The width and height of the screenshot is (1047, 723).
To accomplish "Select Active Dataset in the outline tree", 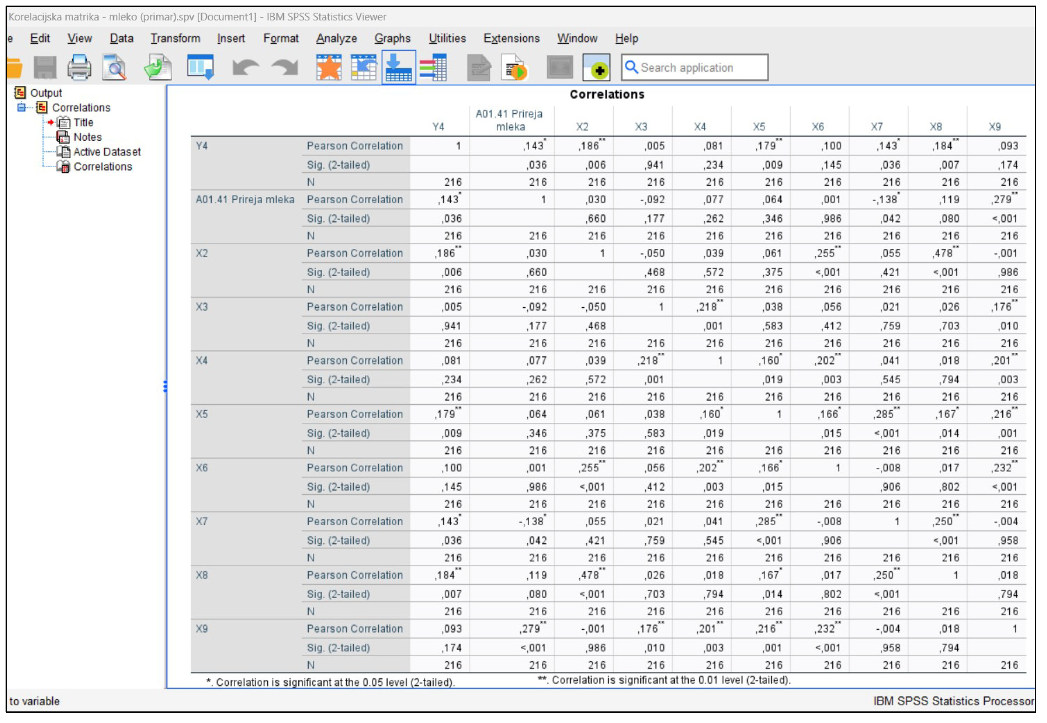I will click(107, 152).
